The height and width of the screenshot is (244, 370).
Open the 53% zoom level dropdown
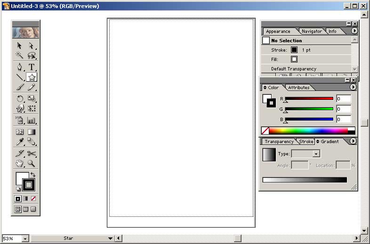pyautogui.click(x=25, y=238)
